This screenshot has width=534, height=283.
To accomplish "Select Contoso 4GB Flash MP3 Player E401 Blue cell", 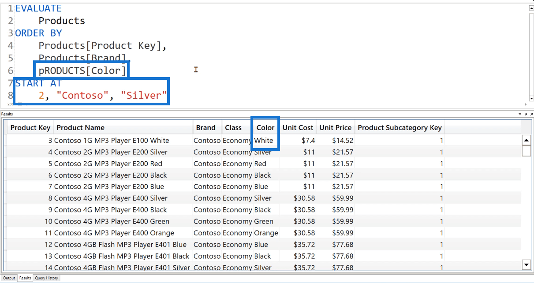I will (x=123, y=244).
